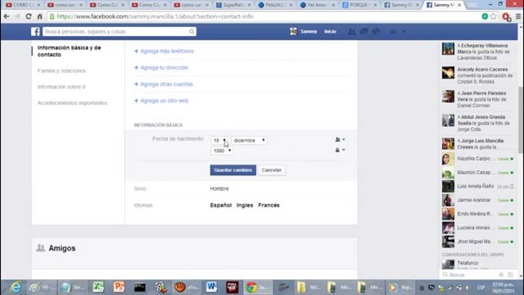Click the Cancelar button
Viewport: 524px width, 295px height.
(x=272, y=170)
